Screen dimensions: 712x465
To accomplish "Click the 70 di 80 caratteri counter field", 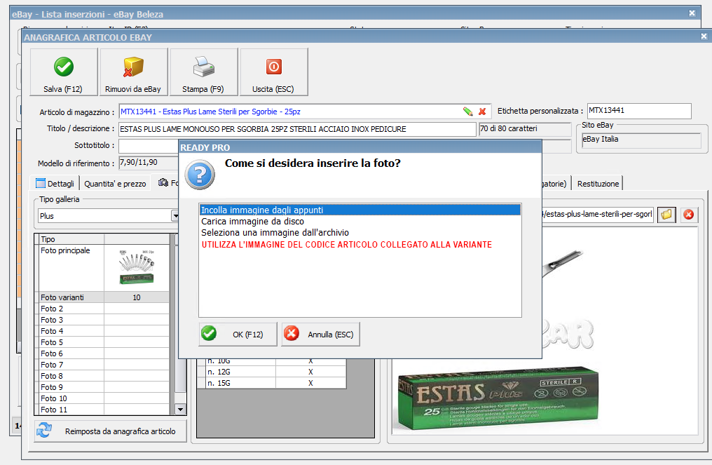I will (x=525, y=129).
